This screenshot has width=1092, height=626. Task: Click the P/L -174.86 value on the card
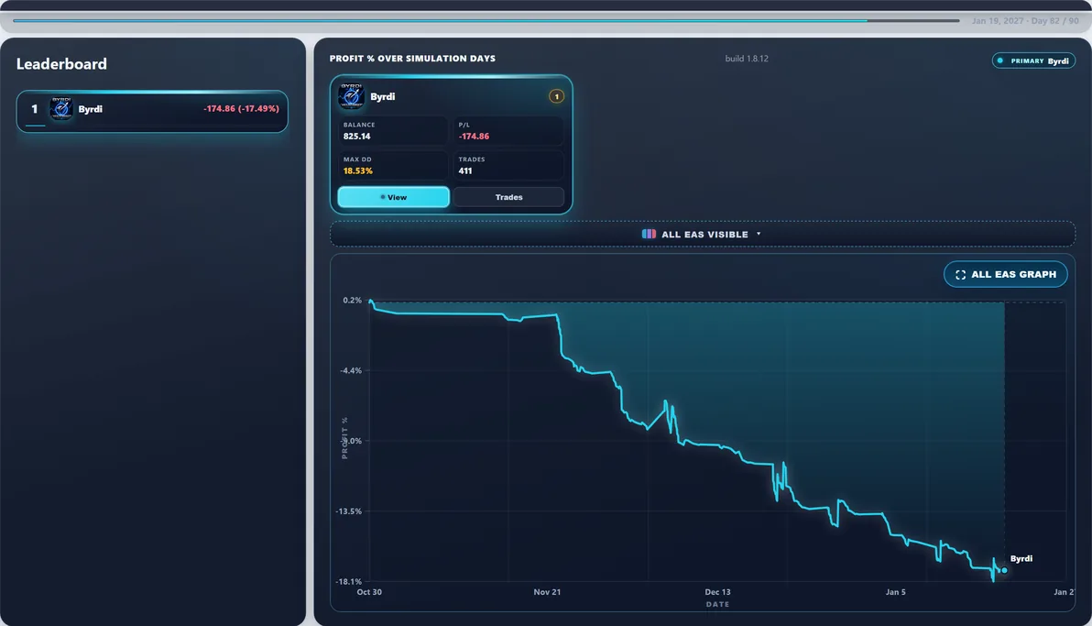point(474,137)
